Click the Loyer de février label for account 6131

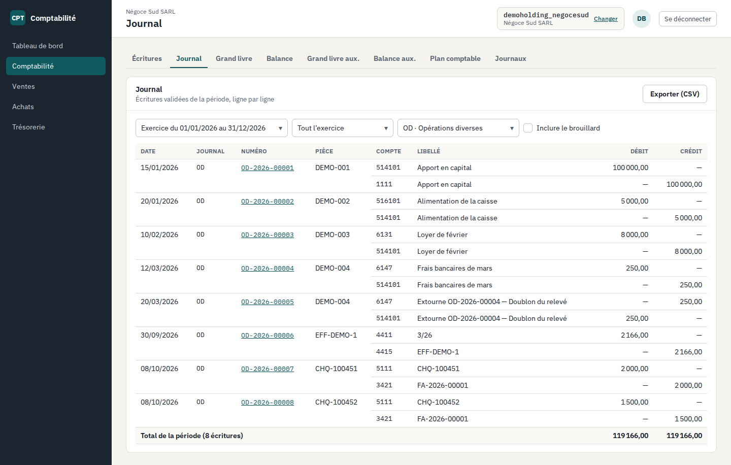point(442,235)
